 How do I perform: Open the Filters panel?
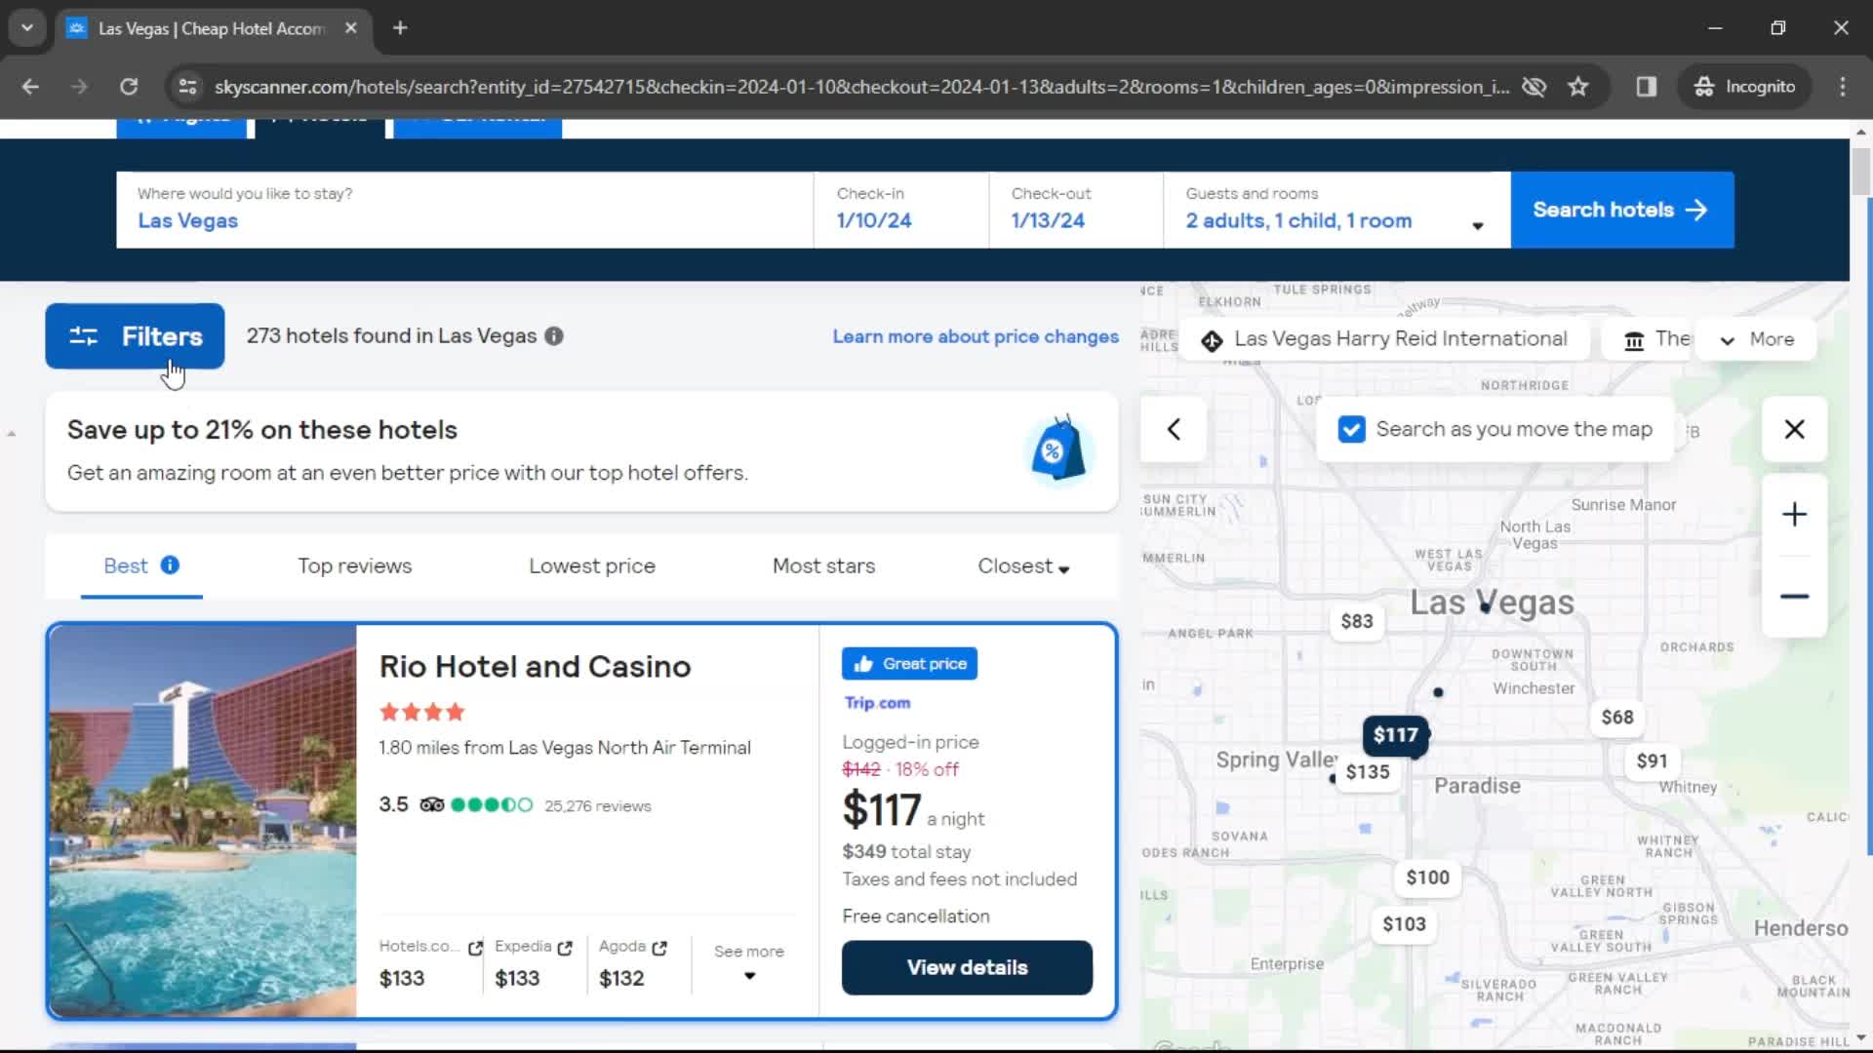click(135, 336)
